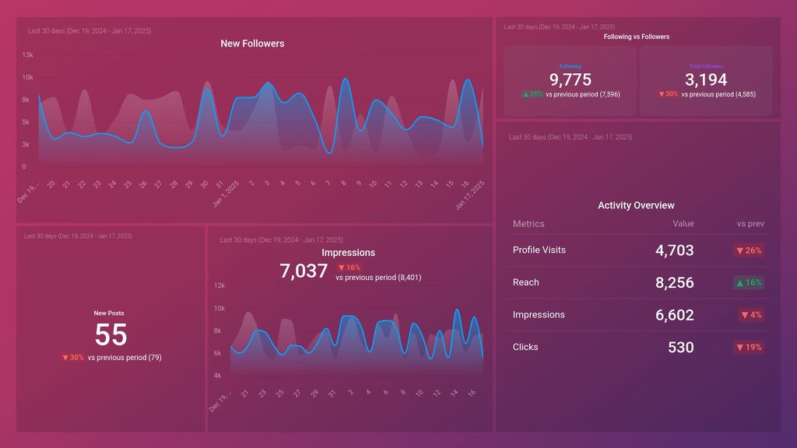Click the 6k label on Impressions axis
Viewport: 797px width, 448px height.
coord(218,353)
